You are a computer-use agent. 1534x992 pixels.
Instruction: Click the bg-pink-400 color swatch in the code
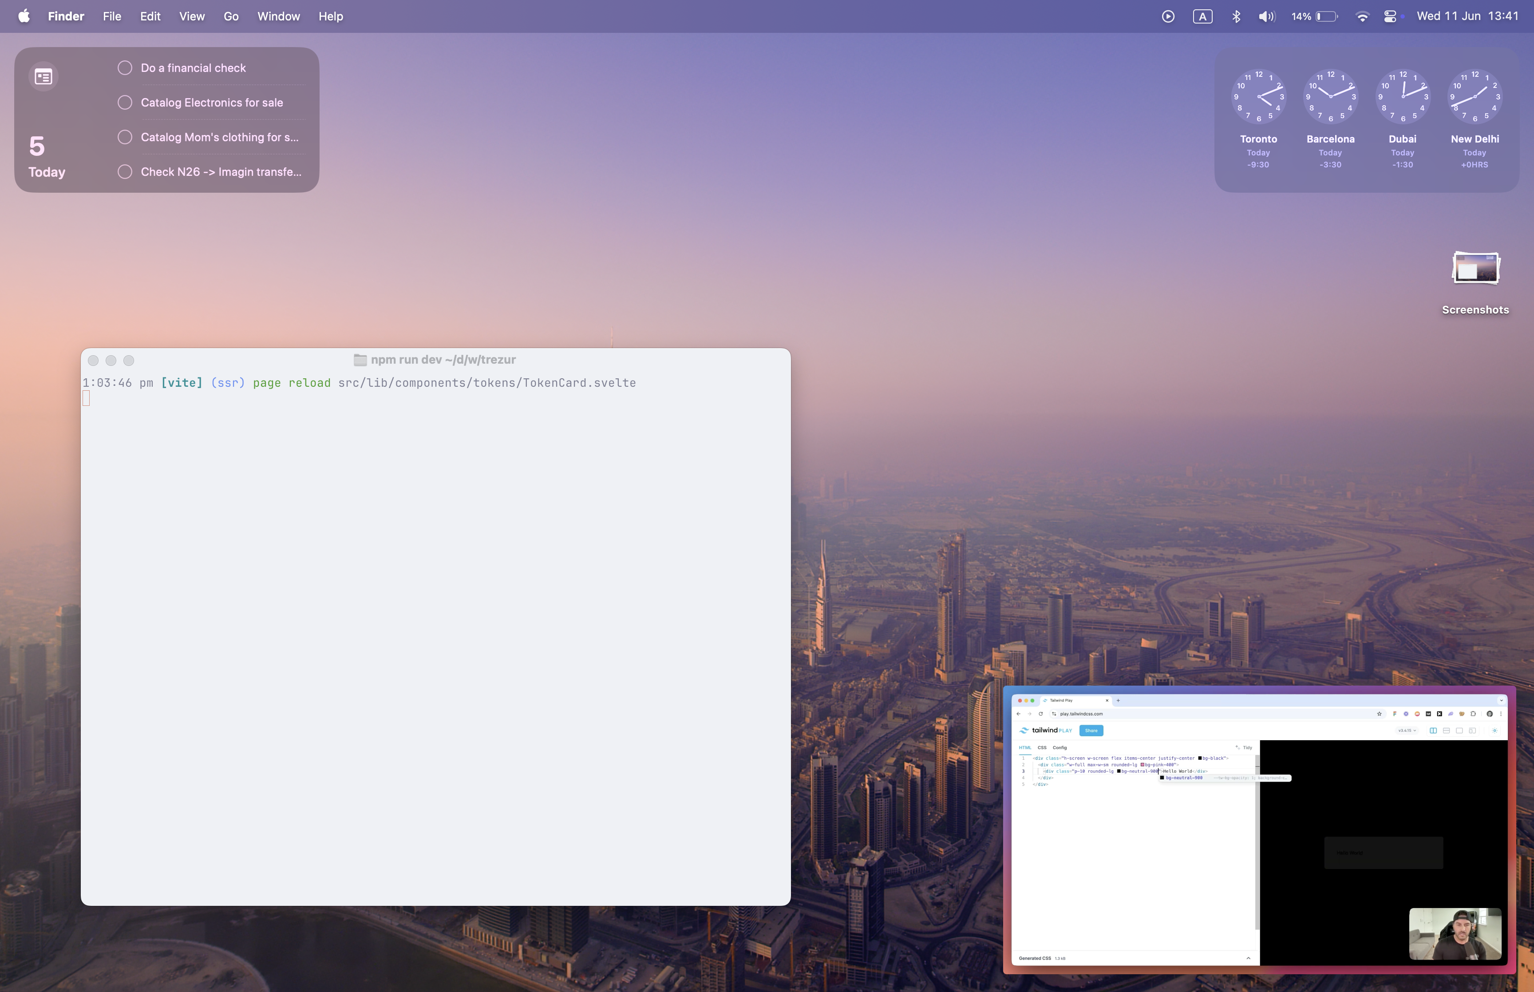[x=1143, y=765]
